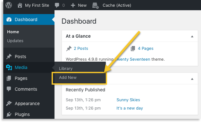This screenshot has width=201, height=122.
Task: Open the Plugins label in sidebar
Action: click(x=22, y=114)
